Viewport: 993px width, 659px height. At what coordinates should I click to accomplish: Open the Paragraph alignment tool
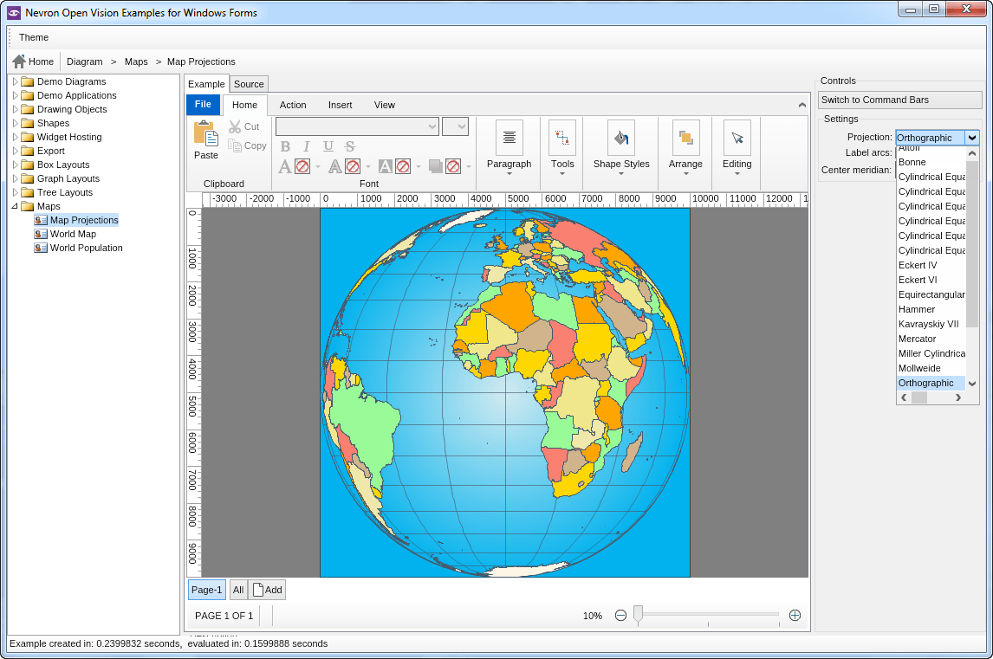(x=509, y=138)
